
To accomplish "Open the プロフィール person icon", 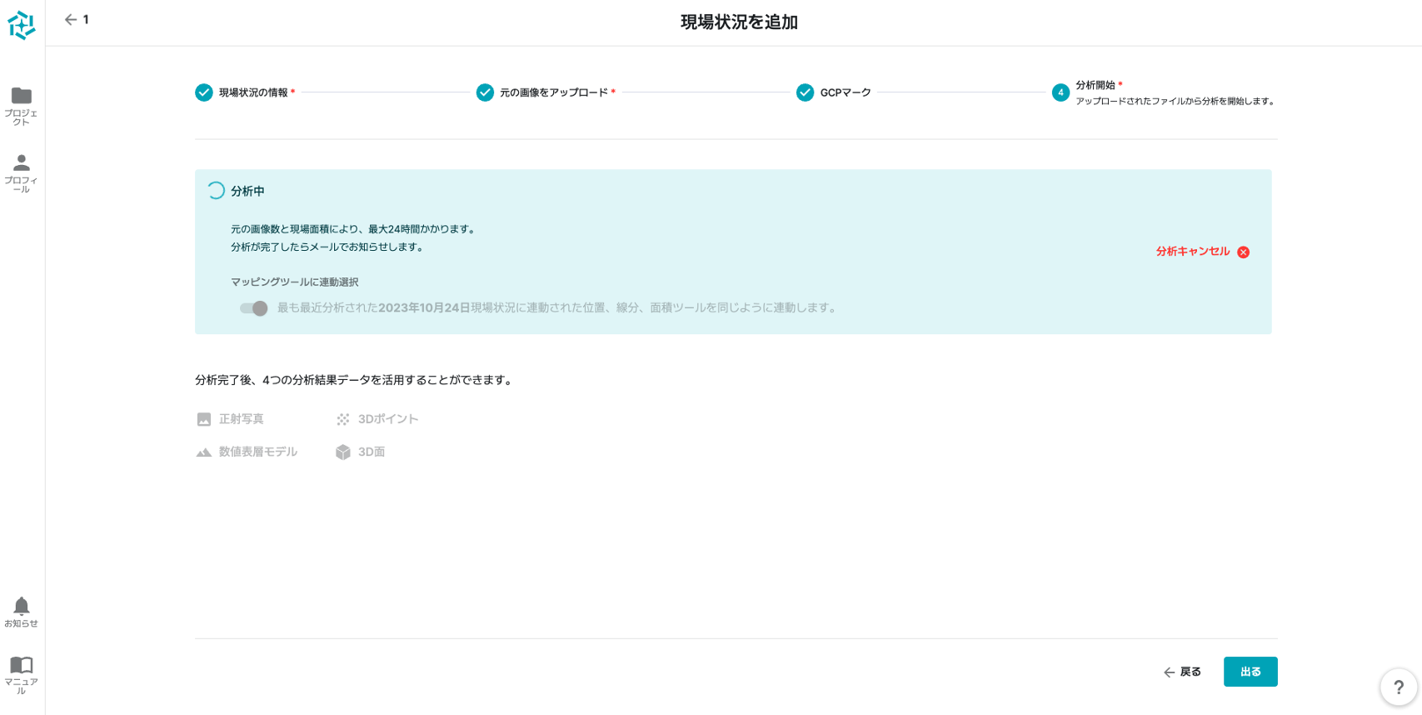I will click(x=22, y=162).
